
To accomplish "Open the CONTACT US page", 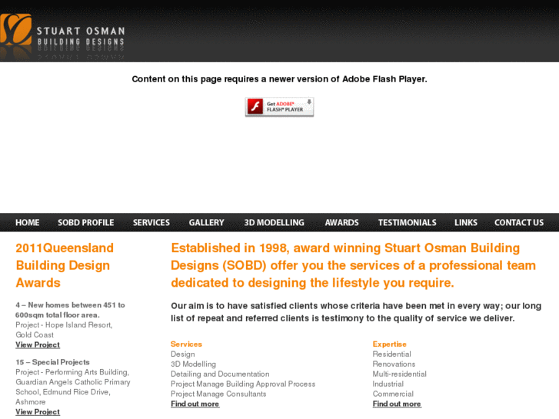I will (519, 222).
